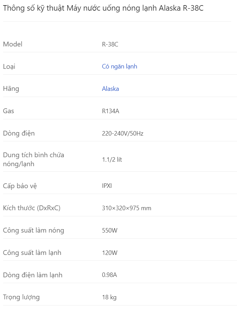This screenshot has width=237, height=311.
Task: Open the 'Có ngăn lạnh' link
Action: tap(119, 66)
